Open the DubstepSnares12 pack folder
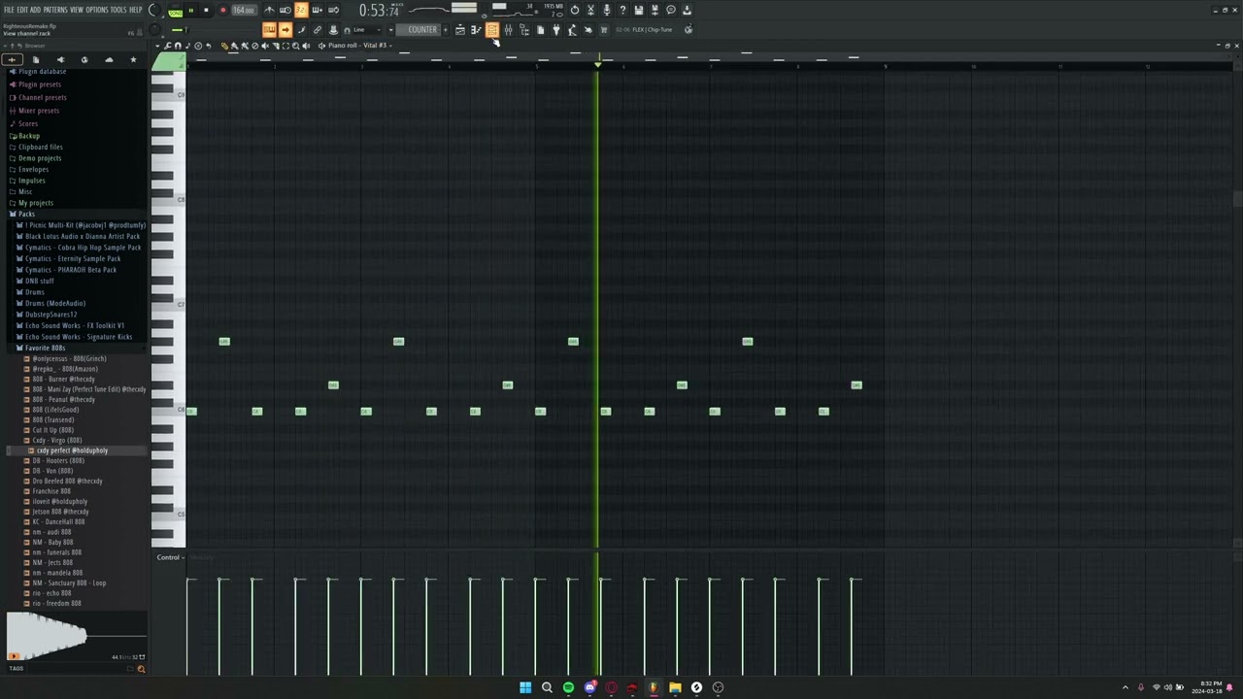This screenshot has height=699, width=1243. 50,314
